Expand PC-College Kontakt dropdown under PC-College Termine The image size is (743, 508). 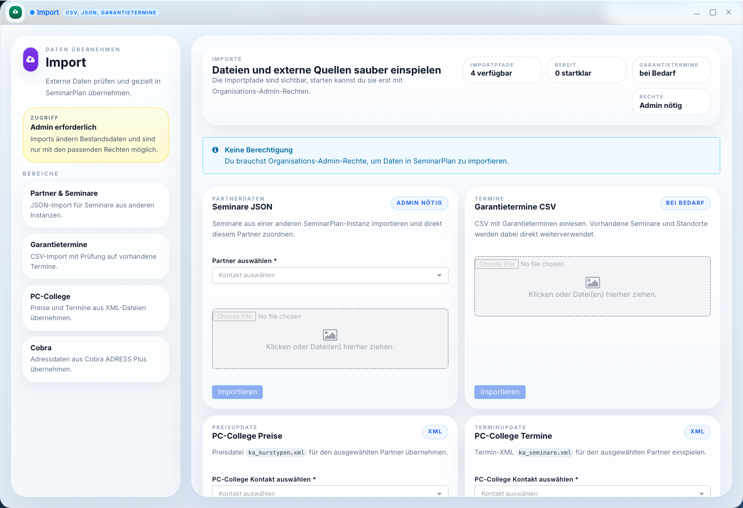tap(592, 493)
